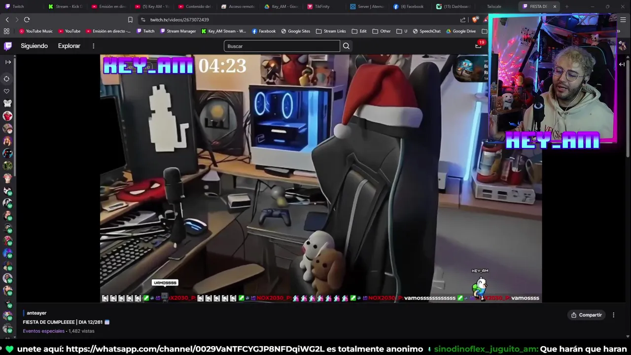This screenshot has height=355, width=631.
Task: Go back to the previous page
Action: [7, 20]
